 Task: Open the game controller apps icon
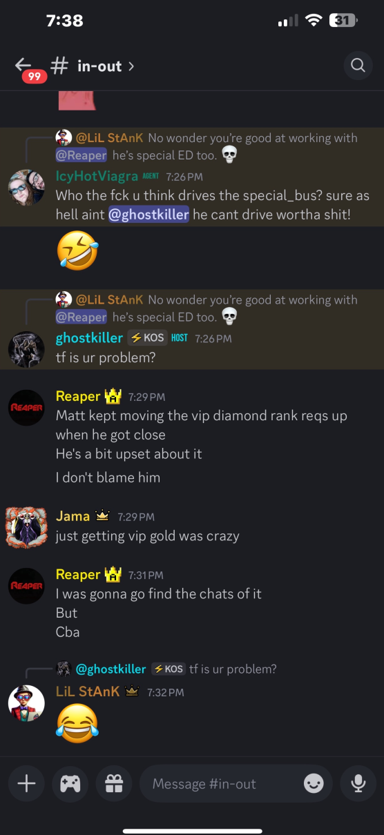pos(70,783)
